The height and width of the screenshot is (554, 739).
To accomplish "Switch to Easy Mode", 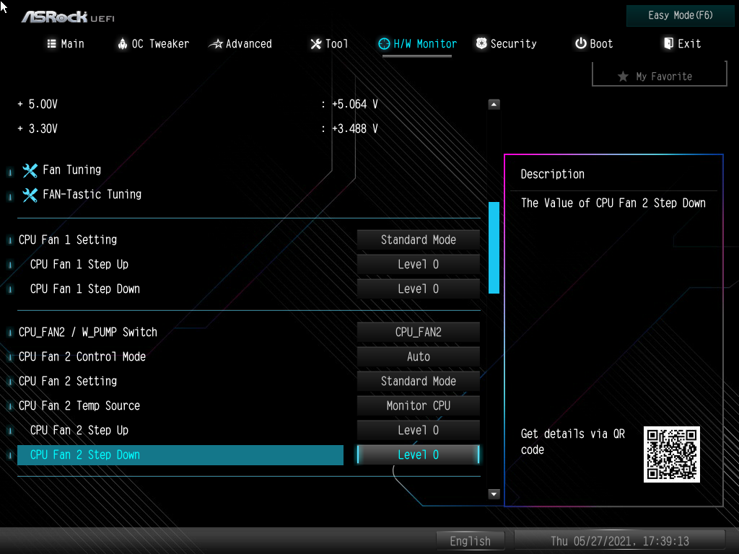I will coord(679,15).
